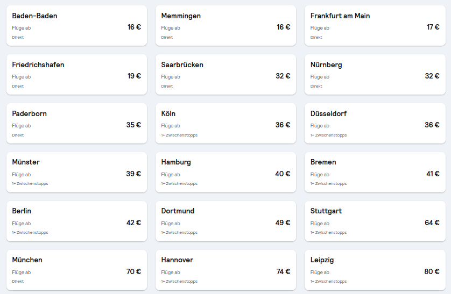This screenshot has width=451, height=294.
Task: Click the 80 € Leipzig price
Action: pos(432,272)
